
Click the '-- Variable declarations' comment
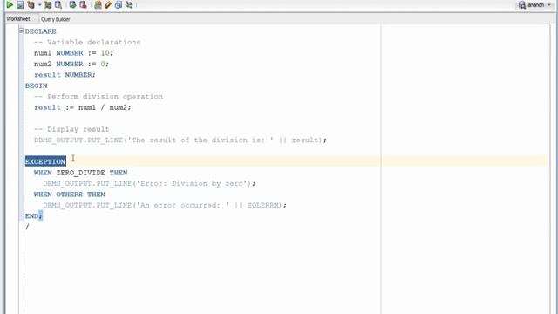(x=87, y=43)
